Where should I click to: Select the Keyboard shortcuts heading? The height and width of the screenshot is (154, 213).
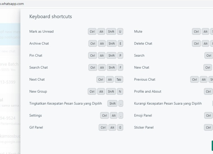[x=51, y=17]
